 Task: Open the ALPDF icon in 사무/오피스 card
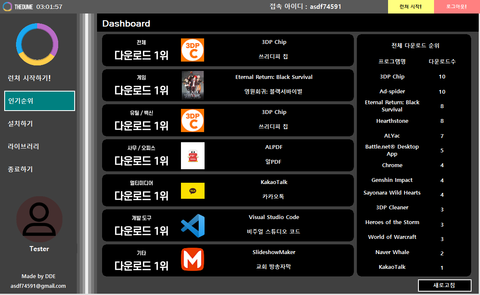pyautogui.click(x=192, y=155)
